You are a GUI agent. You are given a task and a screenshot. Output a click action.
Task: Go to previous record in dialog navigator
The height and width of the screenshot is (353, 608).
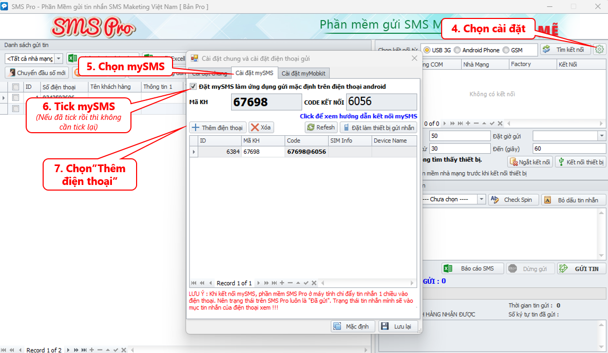coord(210,283)
